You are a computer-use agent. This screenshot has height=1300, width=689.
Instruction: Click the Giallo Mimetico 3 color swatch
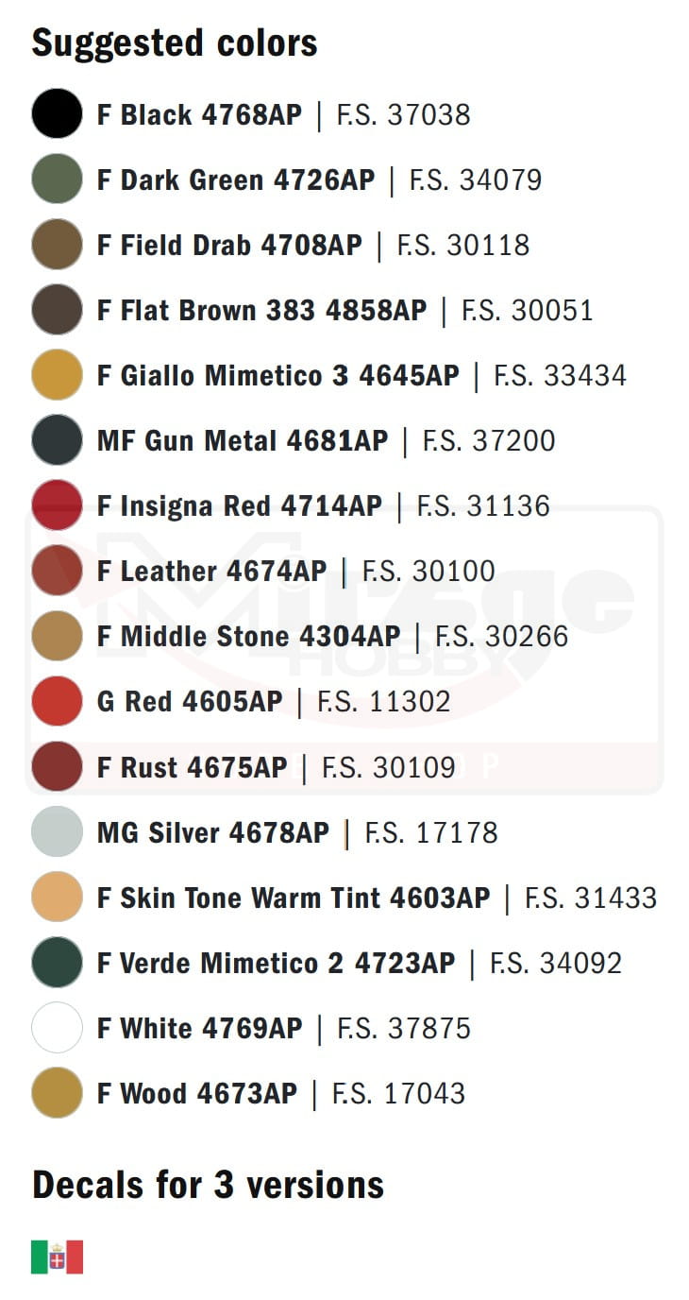click(x=57, y=375)
